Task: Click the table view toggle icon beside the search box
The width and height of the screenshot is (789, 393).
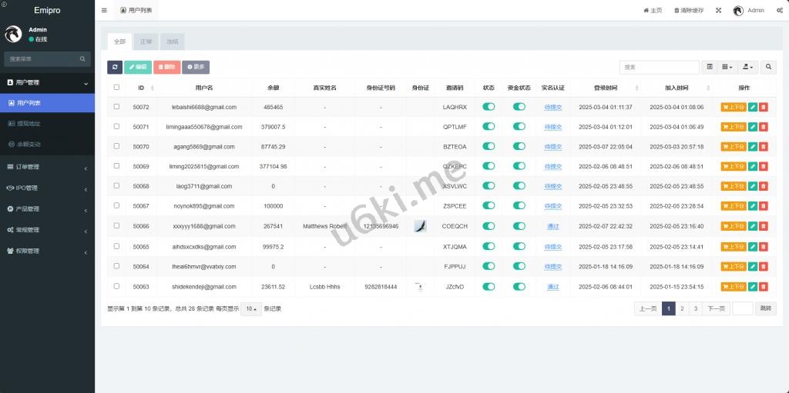Action: point(710,68)
